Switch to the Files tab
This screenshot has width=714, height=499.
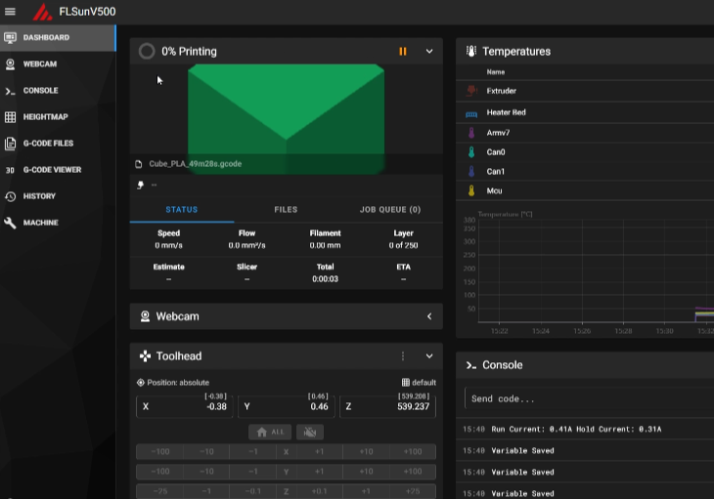(286, 210)
